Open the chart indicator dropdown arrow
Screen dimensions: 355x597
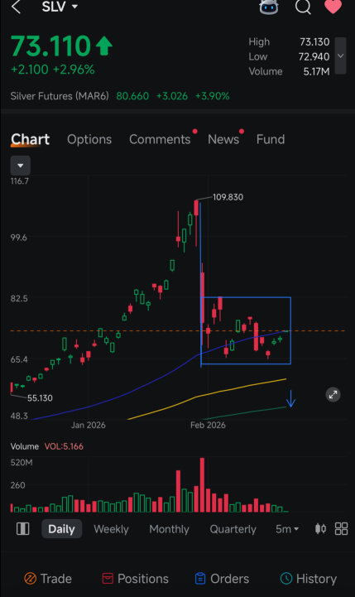(x=21, y=166)
